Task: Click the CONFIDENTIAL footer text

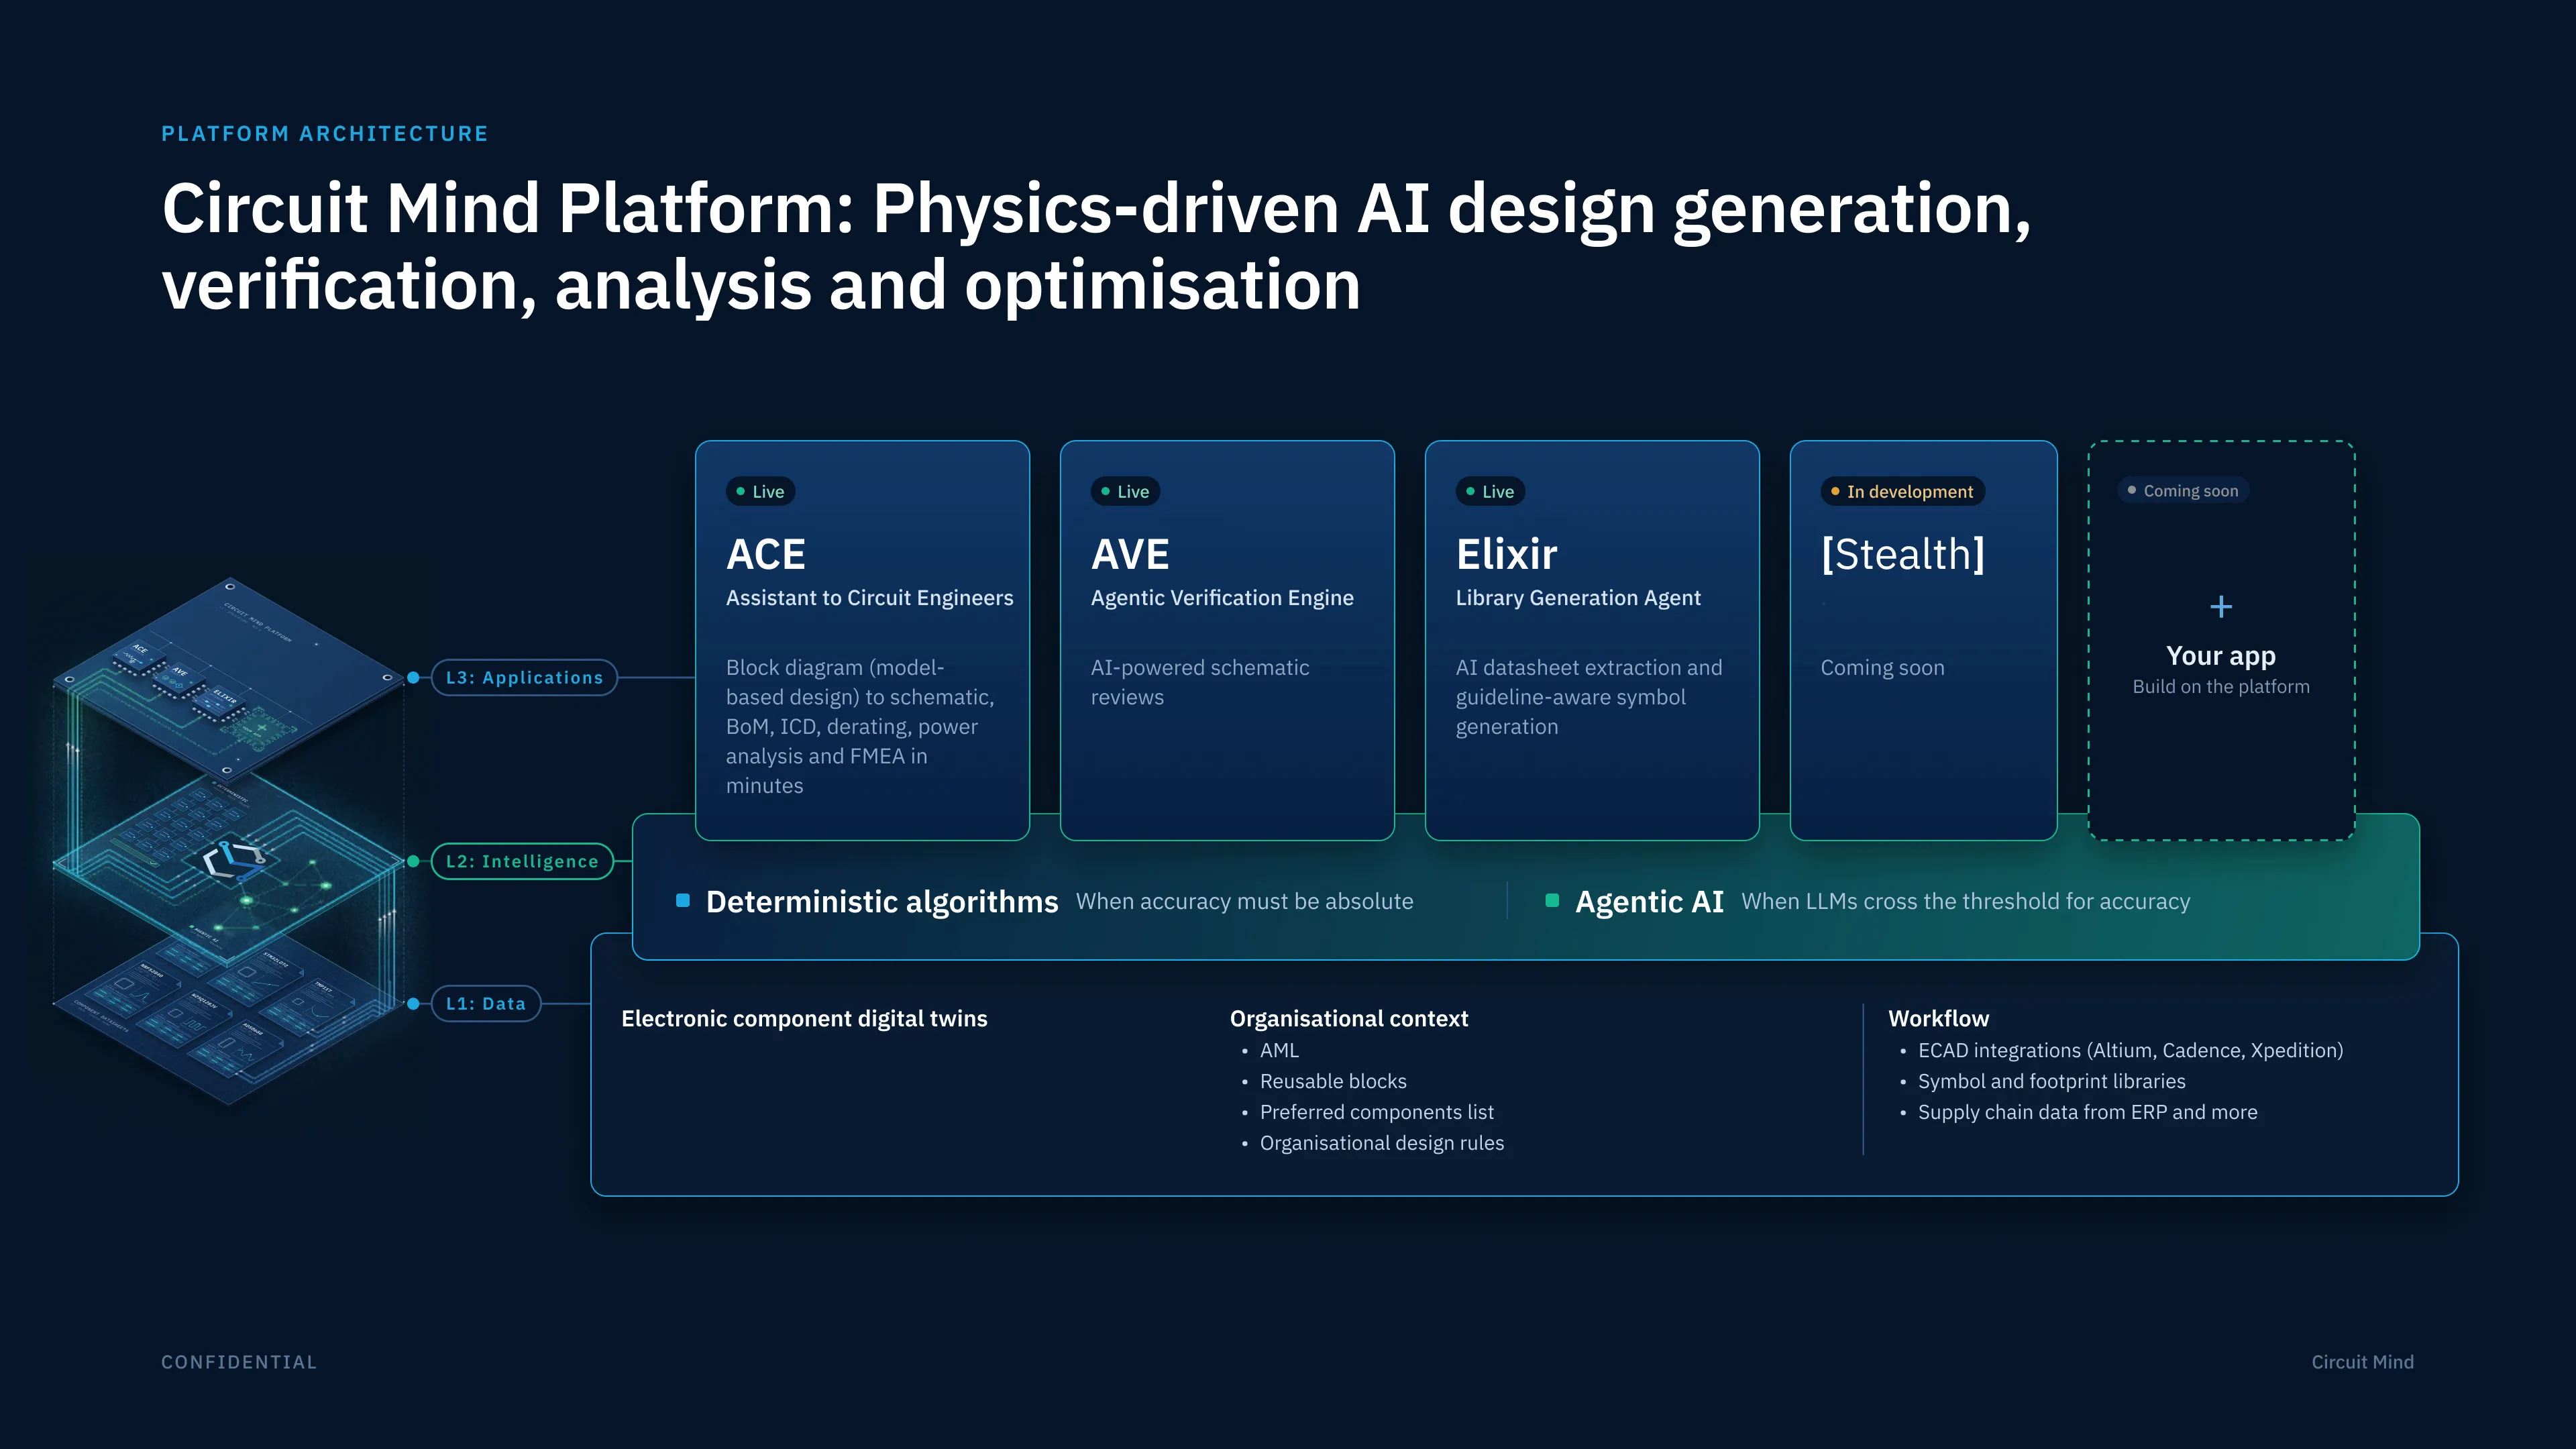Action: click(239, 1362)
